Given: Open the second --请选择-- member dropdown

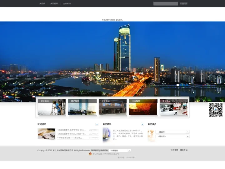Looking at the screenshot, I should coord(172,136).
